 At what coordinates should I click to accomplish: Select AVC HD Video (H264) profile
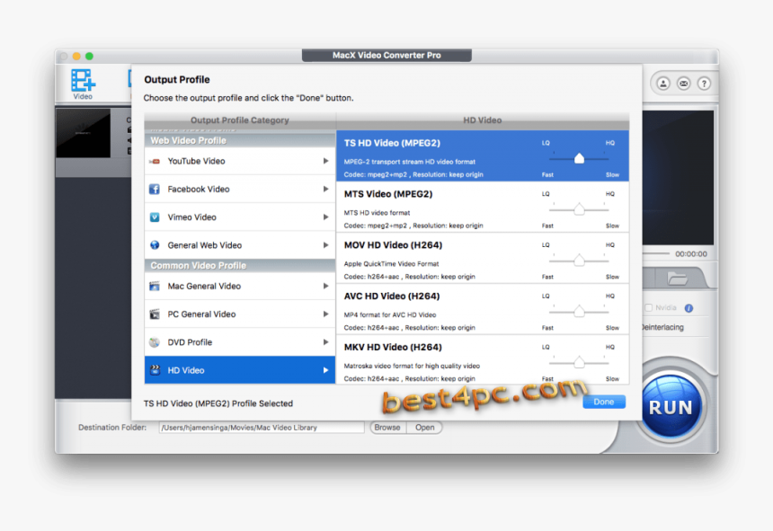pos(483,309)
